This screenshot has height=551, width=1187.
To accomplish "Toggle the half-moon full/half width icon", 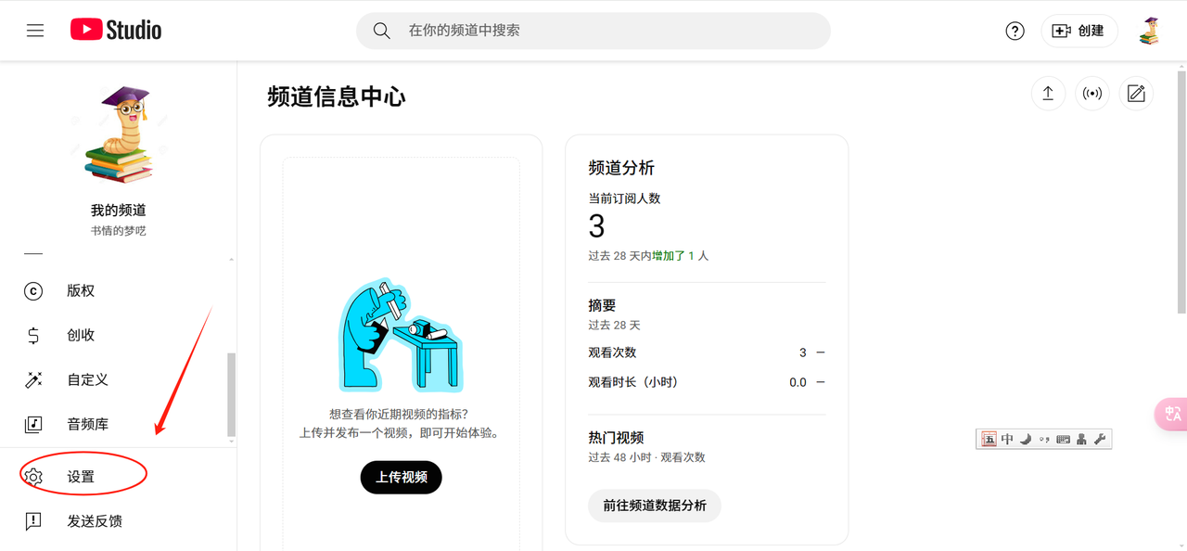I will (x=1026, y=439).
